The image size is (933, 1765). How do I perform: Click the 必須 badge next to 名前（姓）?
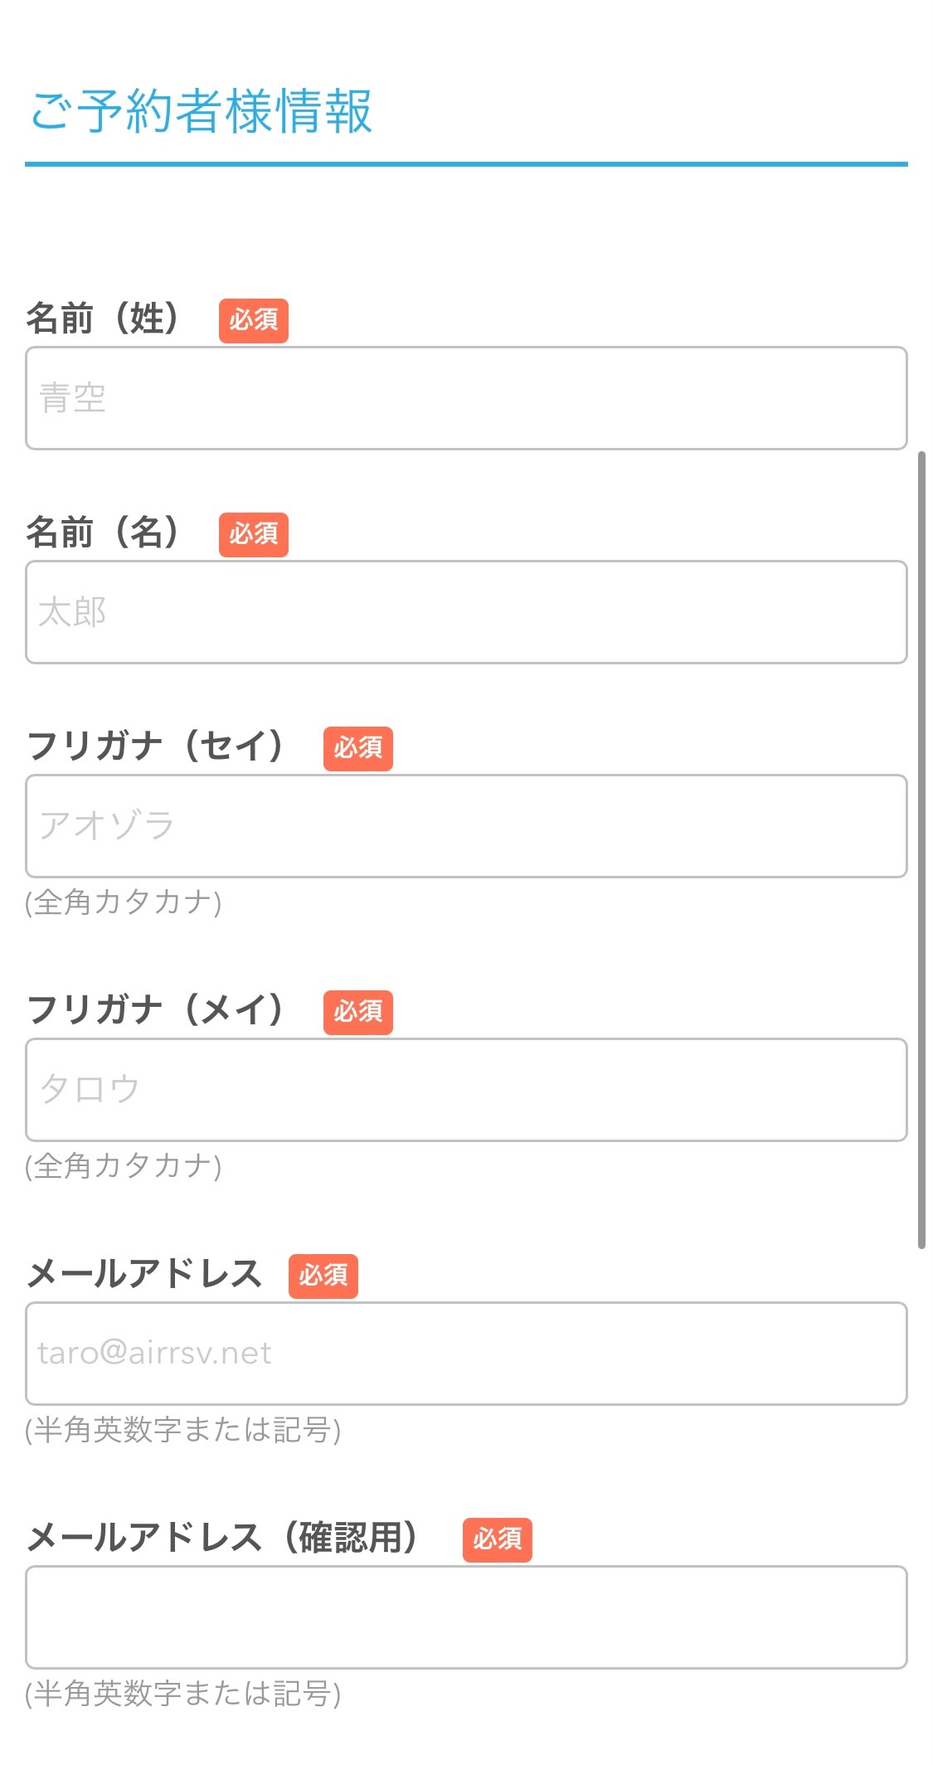[x=254, y=320]
